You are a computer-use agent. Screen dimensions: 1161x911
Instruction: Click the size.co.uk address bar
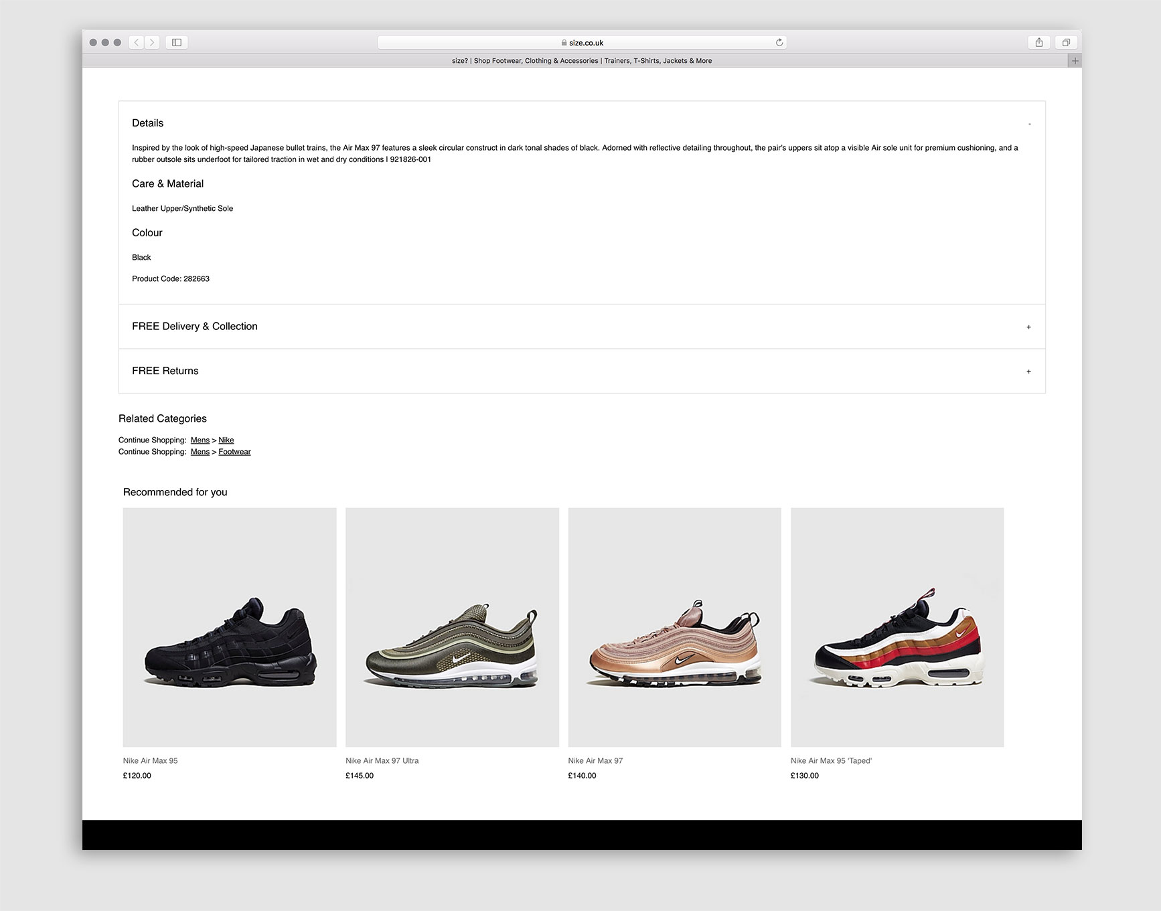[582, 42]
